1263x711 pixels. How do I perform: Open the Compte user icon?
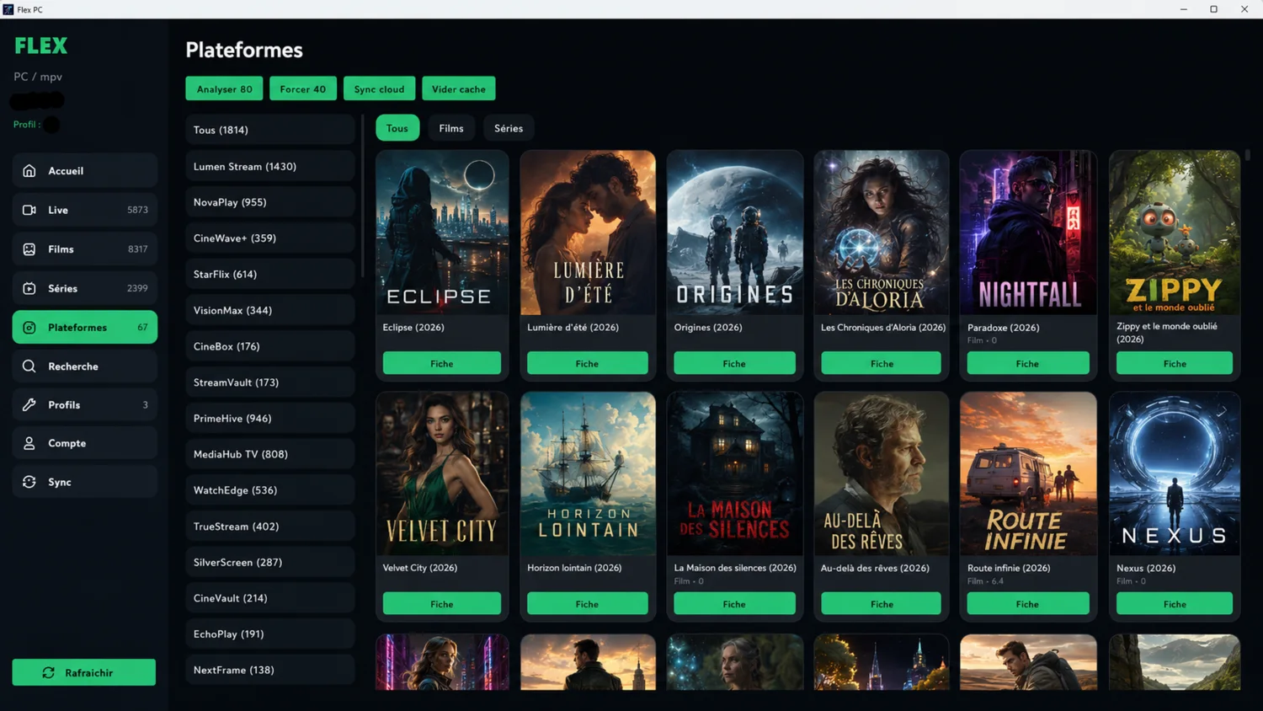coord(29,443)
